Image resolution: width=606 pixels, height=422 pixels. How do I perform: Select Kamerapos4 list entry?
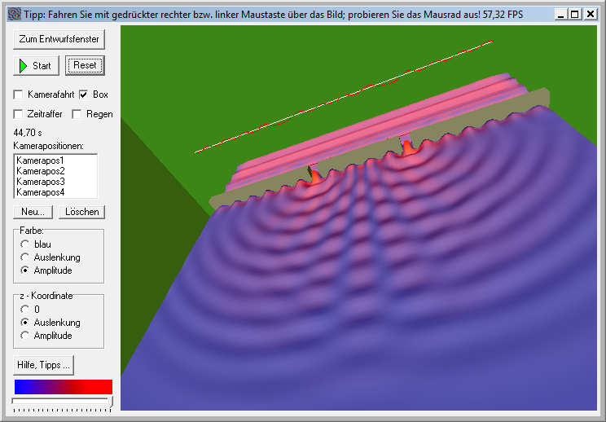click(40, 192)
